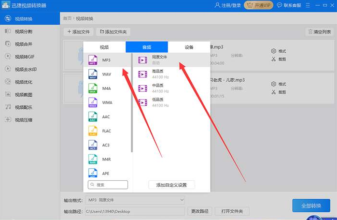This screenshot has height=220, width=337.
Task: Click the 添加自定义设置 button
Action: (x=171, y=185)
